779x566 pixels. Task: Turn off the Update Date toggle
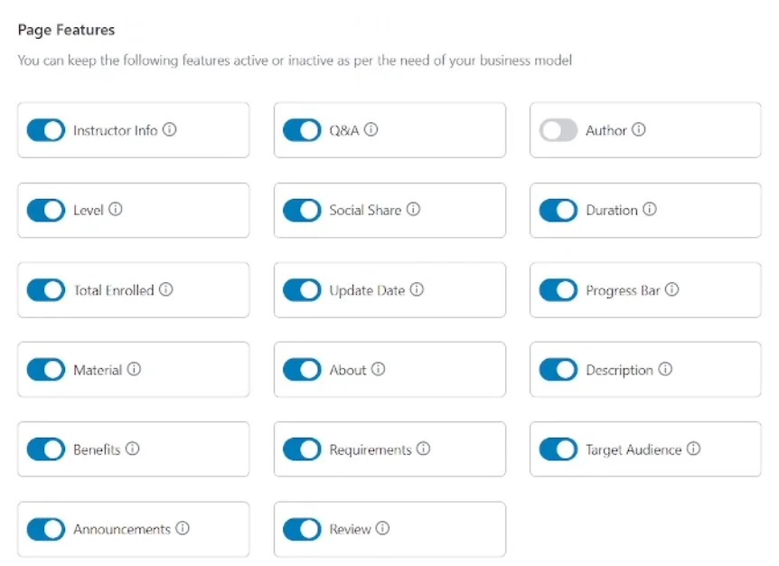[x=302, y=289]
